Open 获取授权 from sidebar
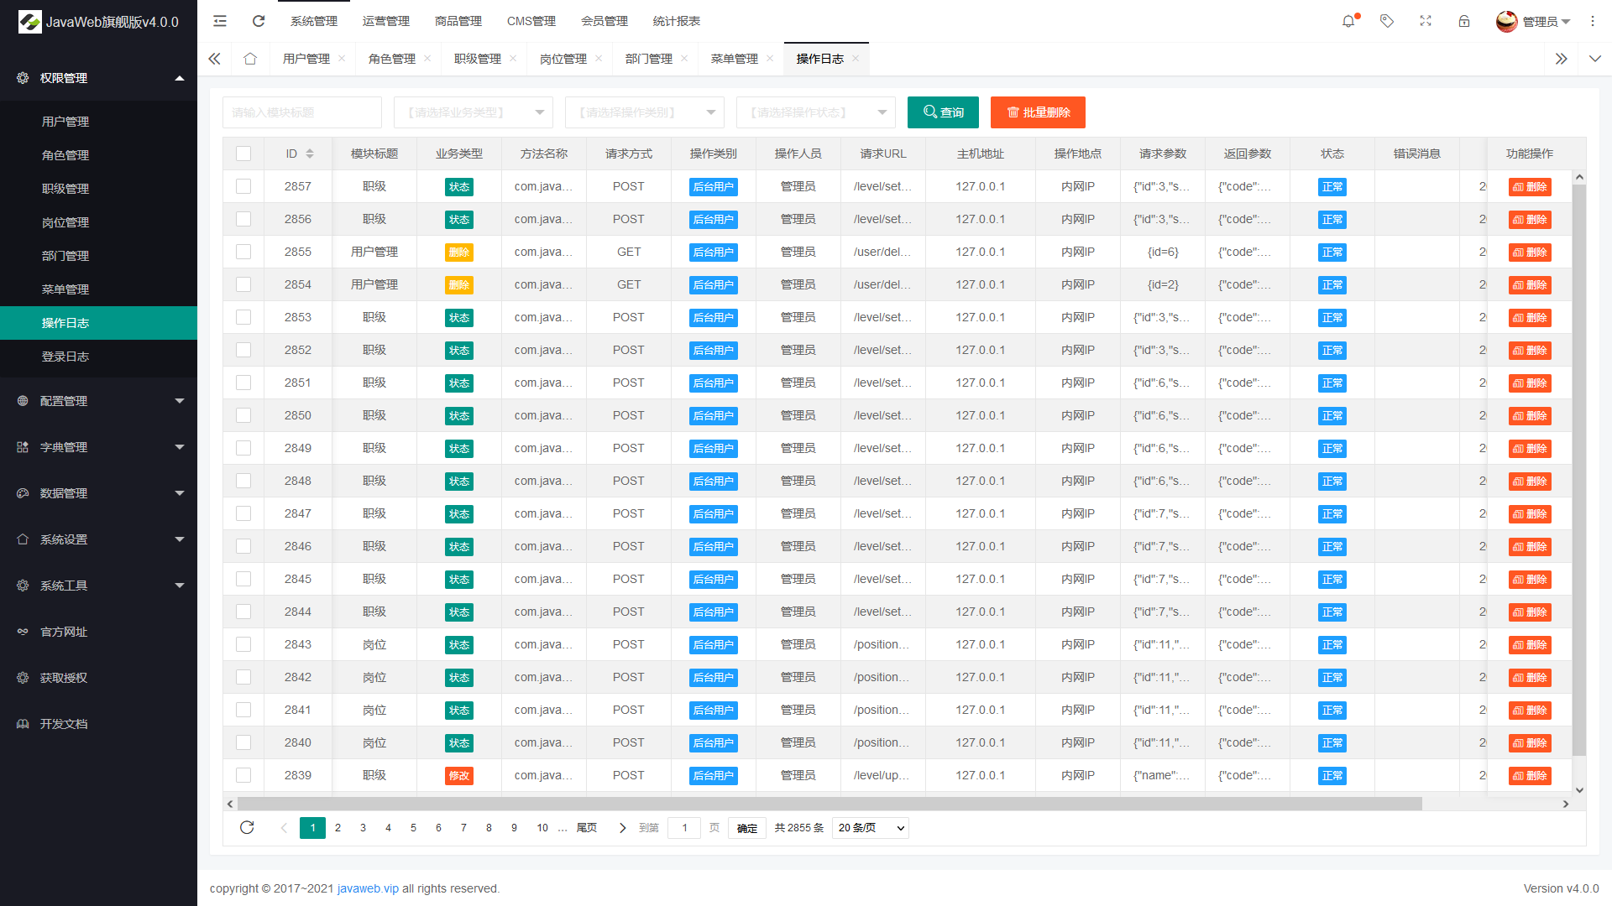 coord(64,678)
